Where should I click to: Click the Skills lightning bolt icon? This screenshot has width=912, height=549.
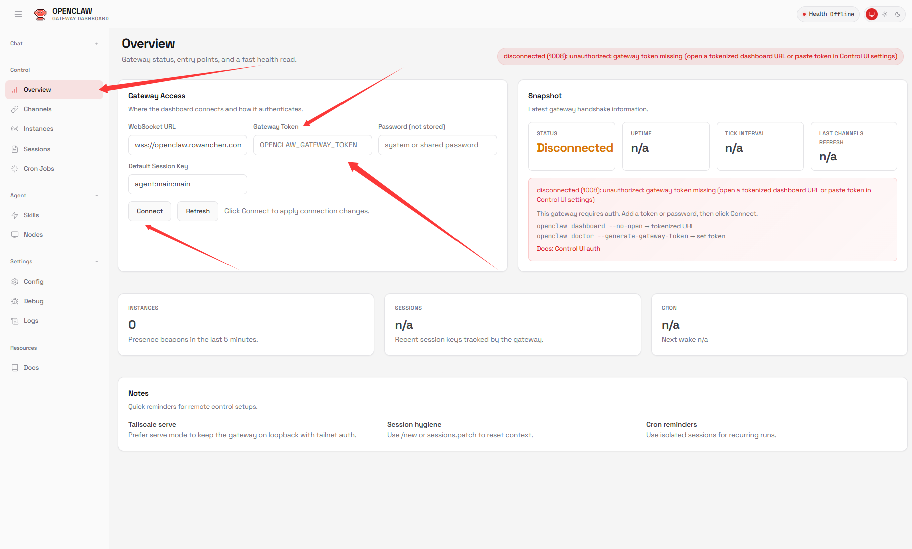point(15,215)
